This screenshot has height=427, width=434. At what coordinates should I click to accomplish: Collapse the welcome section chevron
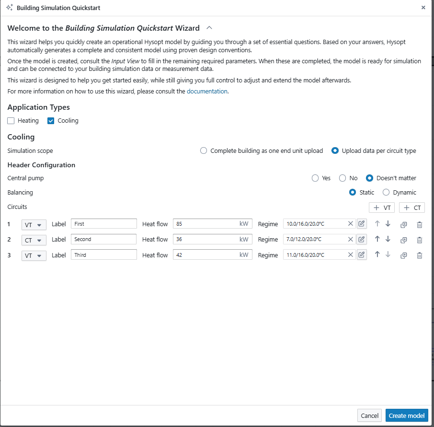(x=209, y=28)
